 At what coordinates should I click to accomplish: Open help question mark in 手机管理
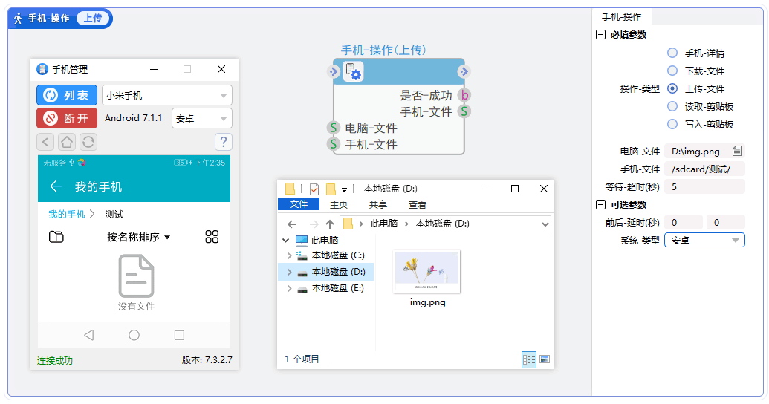pyautogui.click(x=223, y=142)
